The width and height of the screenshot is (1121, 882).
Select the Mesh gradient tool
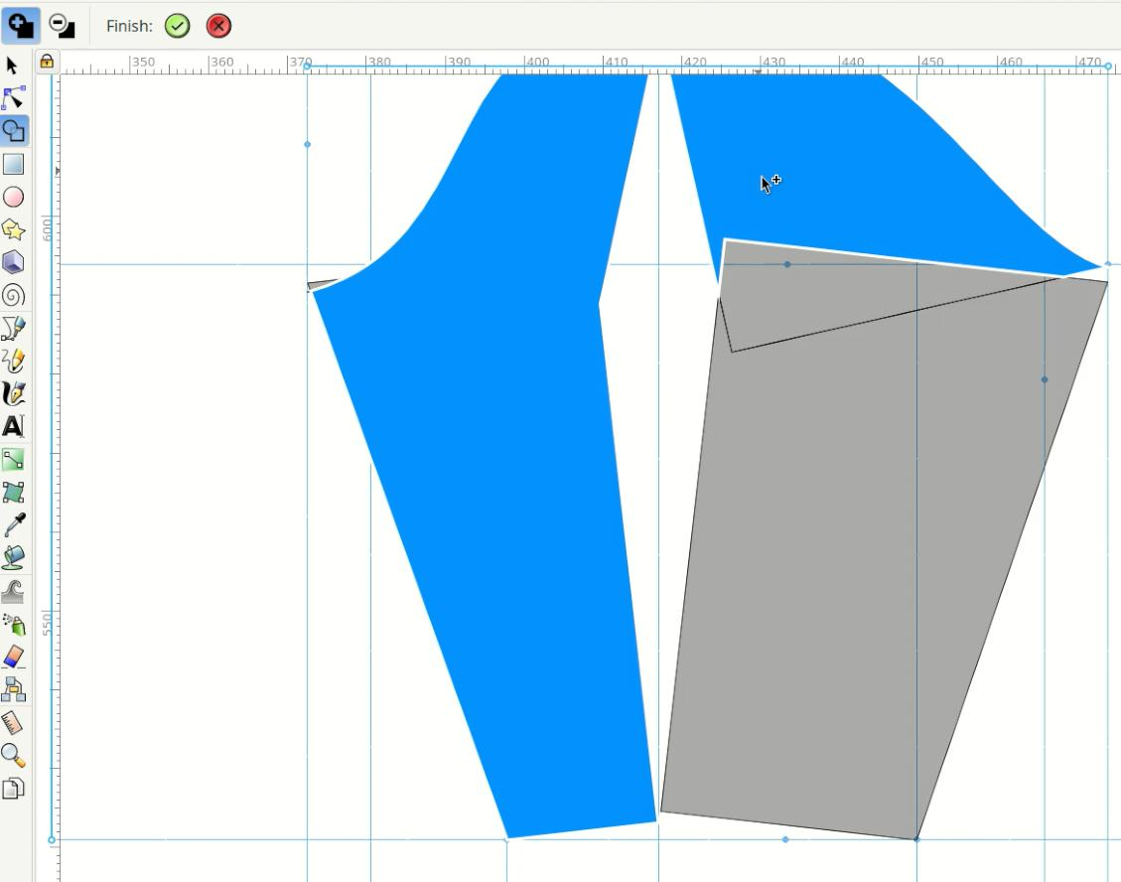pyautogui.click(x=14, y=492)
